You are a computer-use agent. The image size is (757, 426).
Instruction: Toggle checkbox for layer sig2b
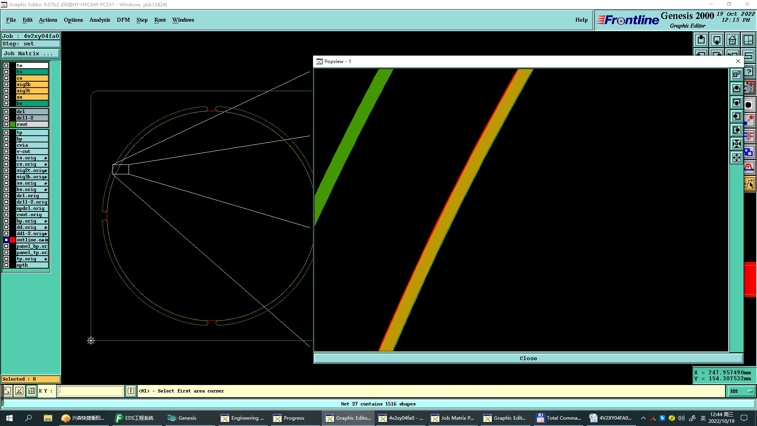coord(6,84)
